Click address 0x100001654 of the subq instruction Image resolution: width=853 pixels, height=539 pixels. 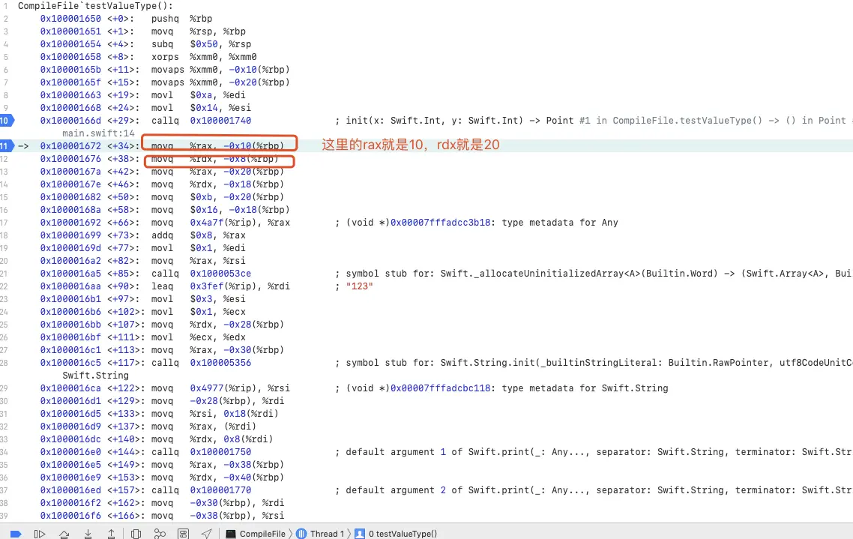[70, 44]
